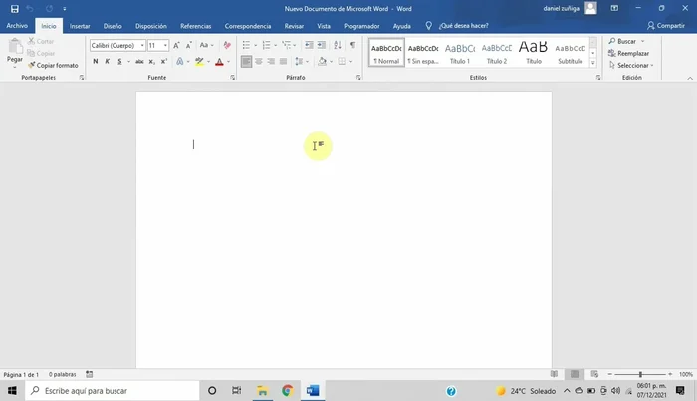
Task: Justify paragraph text
Action: point(283,62)
